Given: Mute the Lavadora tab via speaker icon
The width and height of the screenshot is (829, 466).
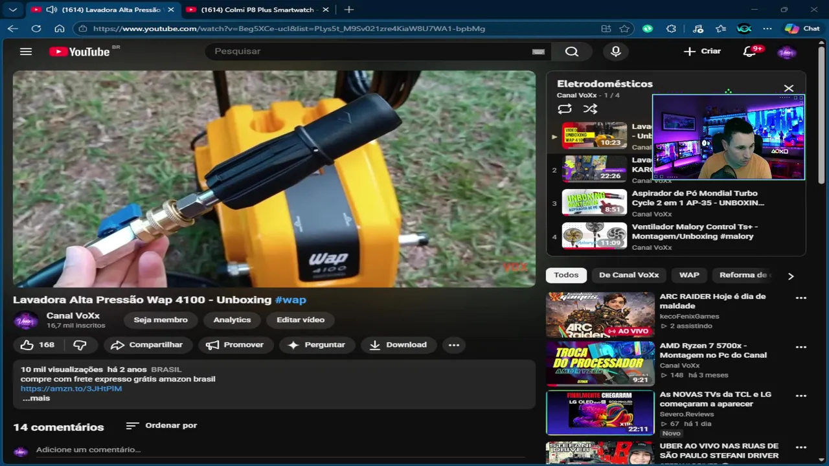Looking at the screenshot, I should pyautogui.click(x=52, y=10).
